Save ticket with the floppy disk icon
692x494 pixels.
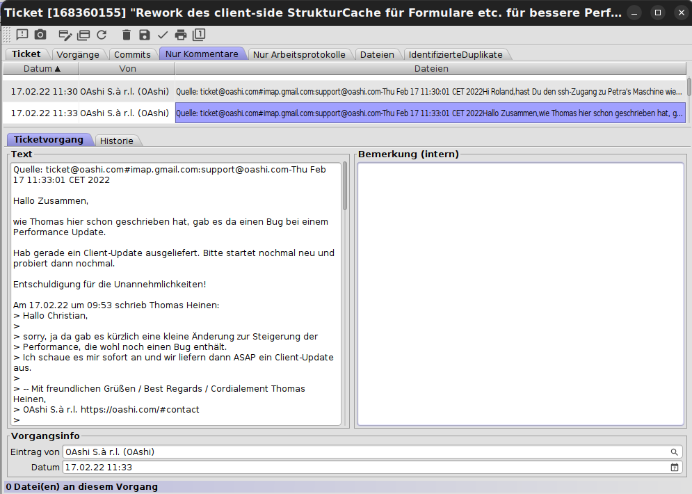144,35
